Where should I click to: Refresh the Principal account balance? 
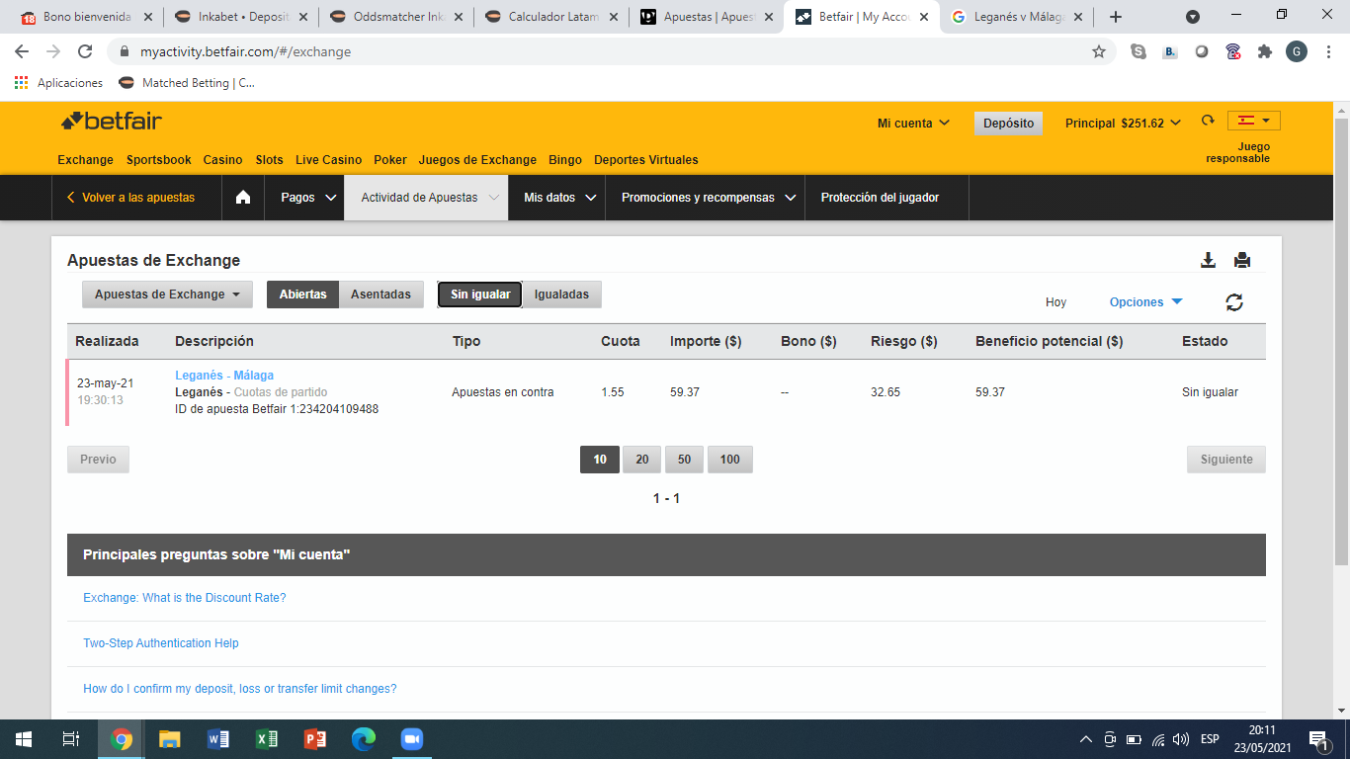[1208, 121]
